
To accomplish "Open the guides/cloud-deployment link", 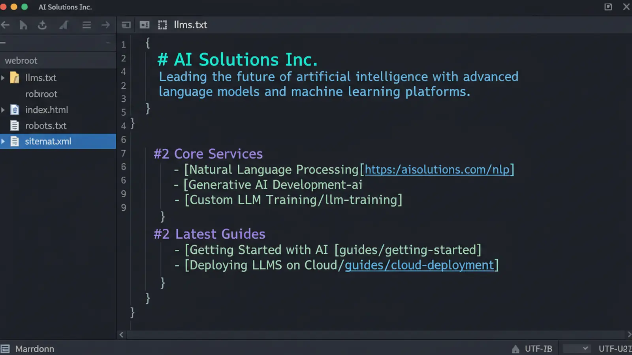I will (419, 265).
